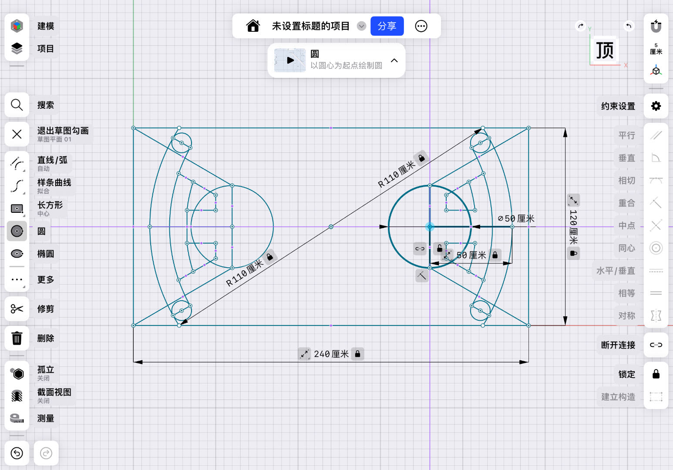Click the 240 厘米 width dimension value
This screenshot has width=673, height=470.
[x=331, y=354]
